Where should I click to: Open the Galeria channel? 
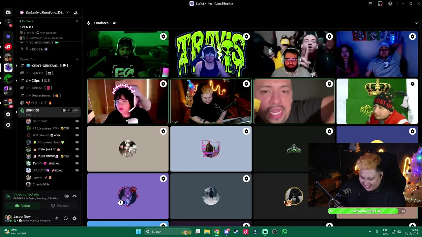point(49,73)
